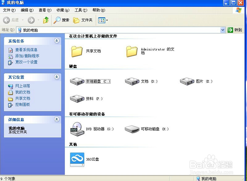Click the 我的电脑 status bar entry

tap(206, 179)
